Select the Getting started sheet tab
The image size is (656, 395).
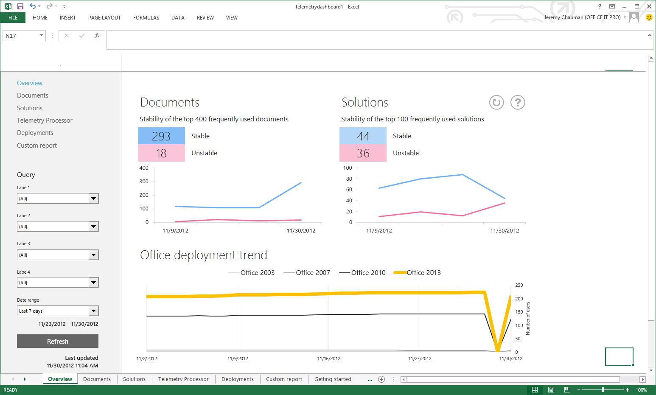333,379
